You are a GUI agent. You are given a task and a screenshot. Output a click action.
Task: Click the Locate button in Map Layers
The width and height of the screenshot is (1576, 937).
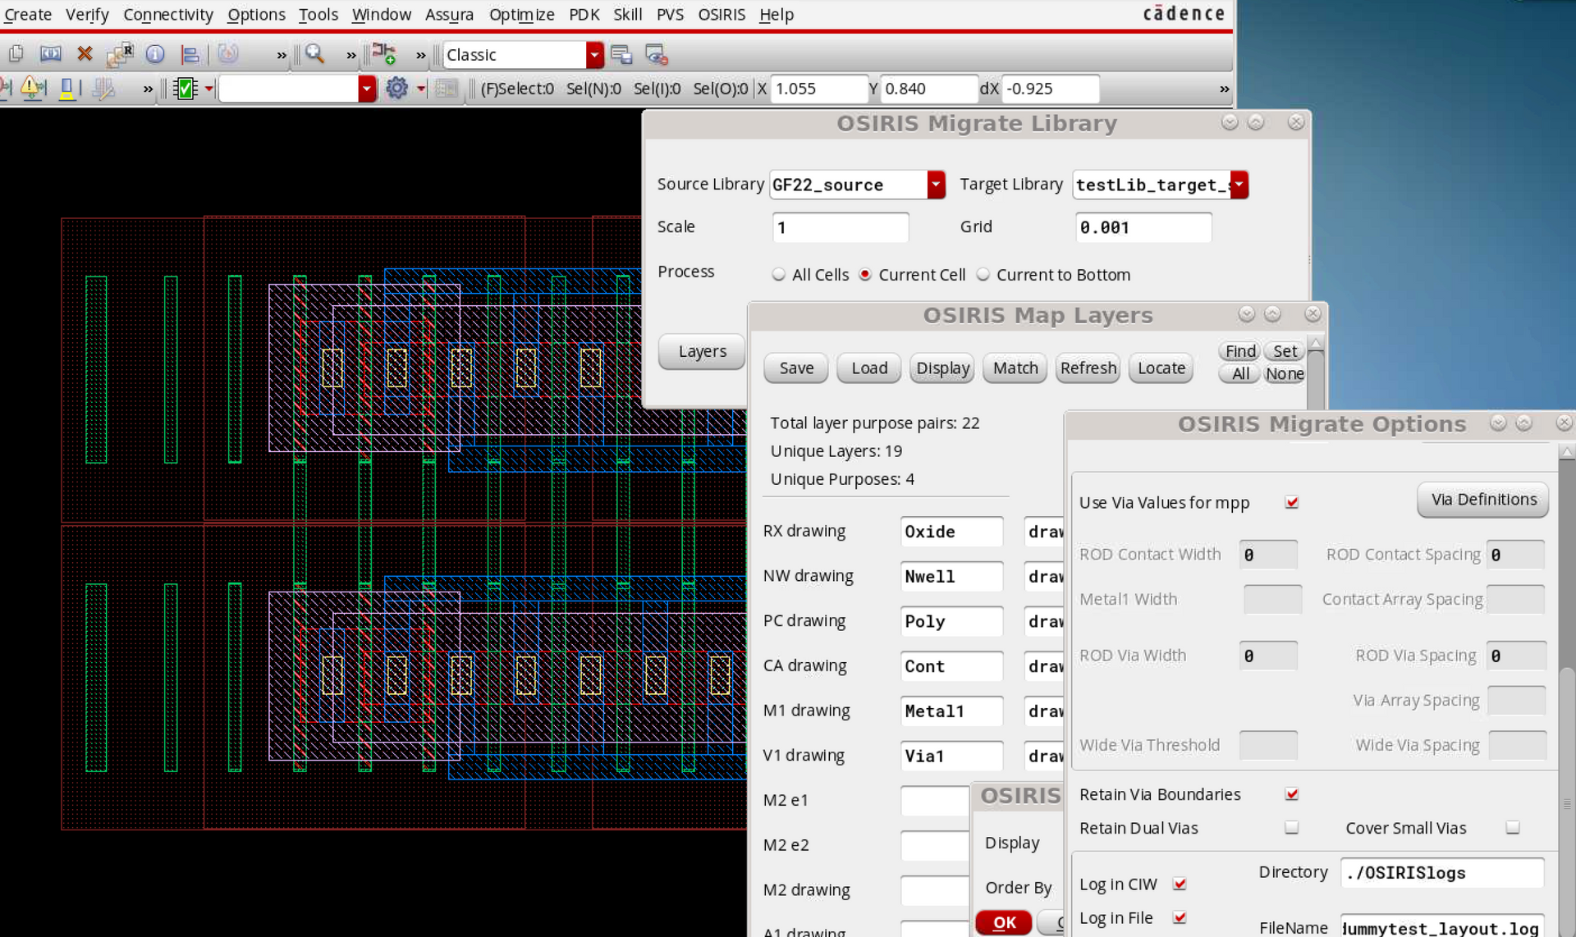1161,368
